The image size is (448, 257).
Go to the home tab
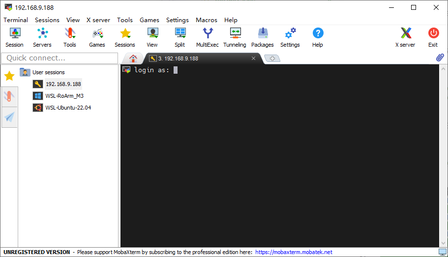tap(133, 58)
